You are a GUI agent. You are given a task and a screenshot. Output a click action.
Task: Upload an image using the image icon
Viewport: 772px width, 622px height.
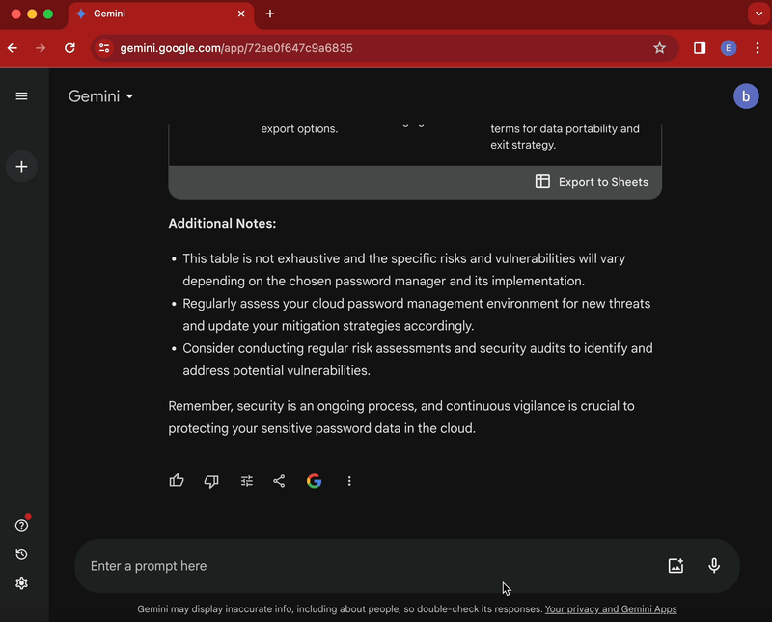pos(675,565)
